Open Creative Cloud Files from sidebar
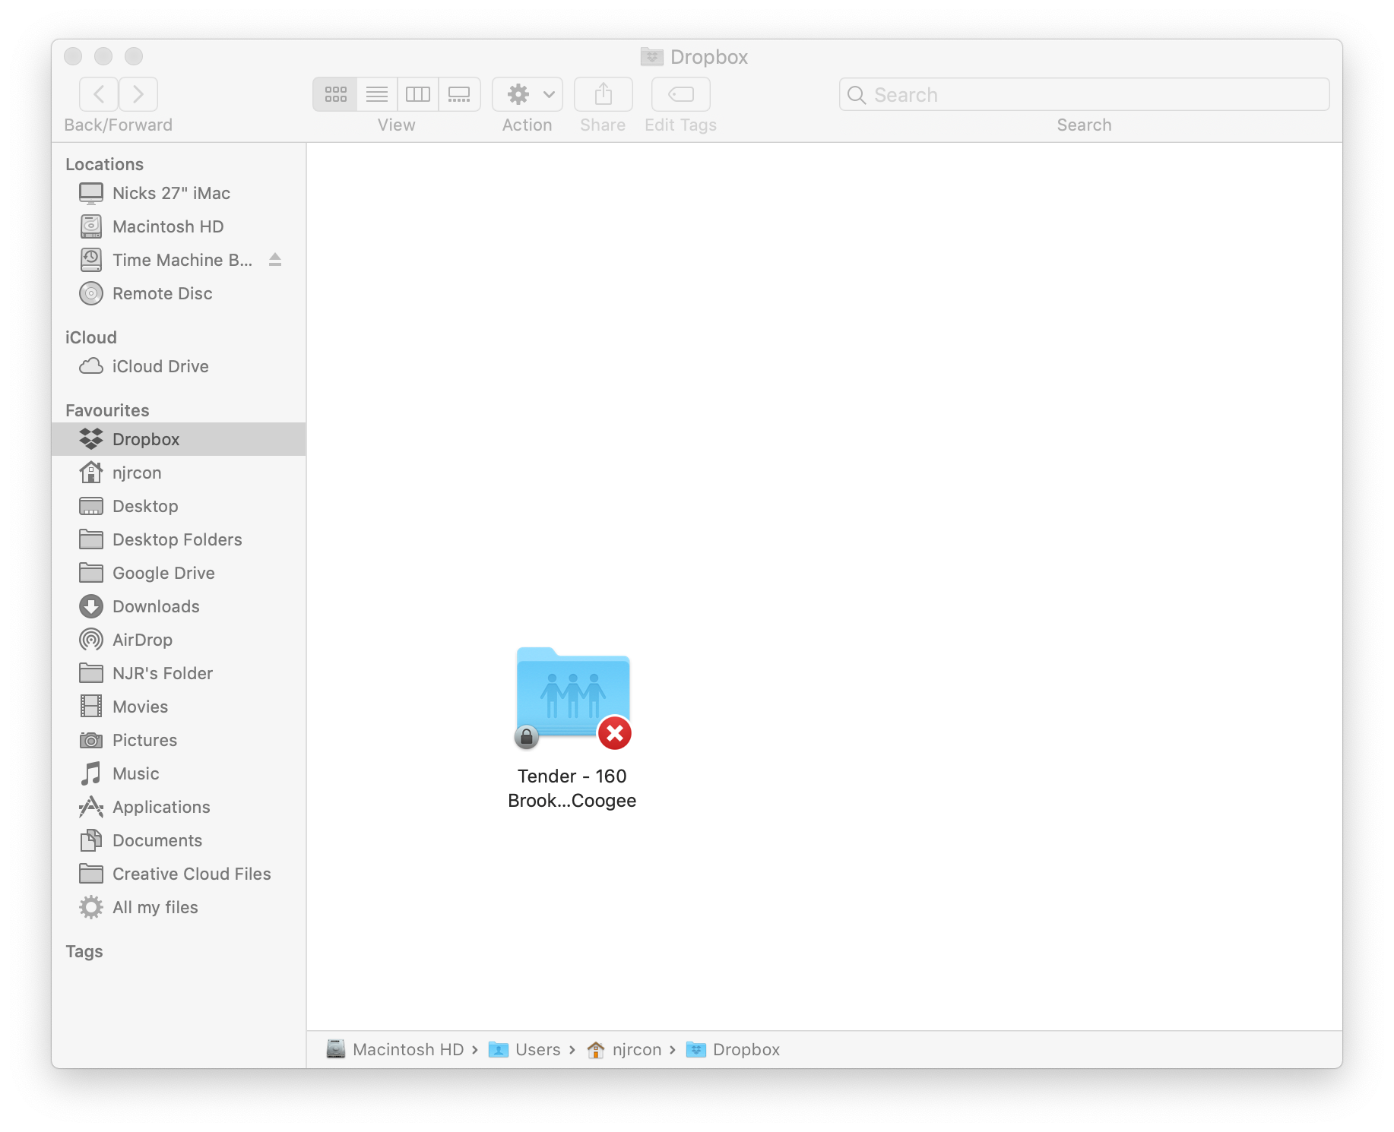Viewport: 1394px width, 1132px height. (191, 874)
